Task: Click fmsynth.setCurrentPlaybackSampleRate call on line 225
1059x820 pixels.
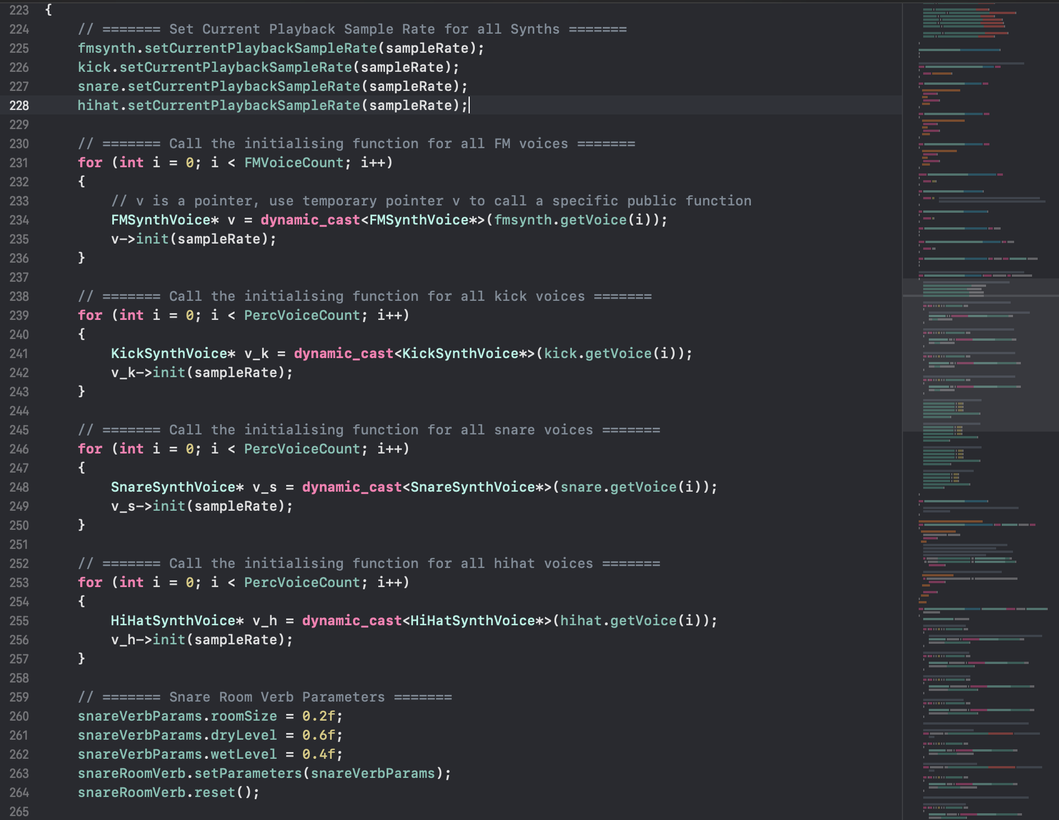Action: 281,48
